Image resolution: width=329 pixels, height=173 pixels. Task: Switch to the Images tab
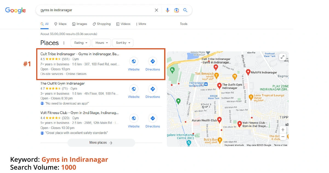point(80,24)
